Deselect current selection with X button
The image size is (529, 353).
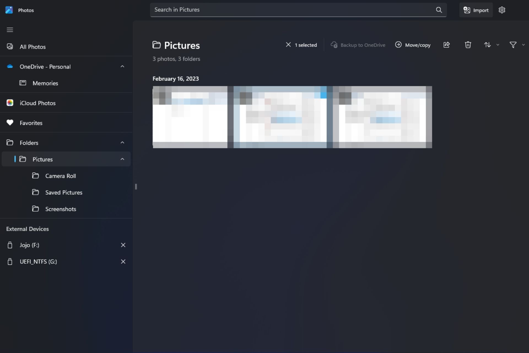[x=288, y=44]
